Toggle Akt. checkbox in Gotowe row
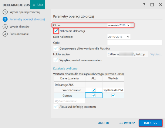165x128 pixels. [94, 95]
